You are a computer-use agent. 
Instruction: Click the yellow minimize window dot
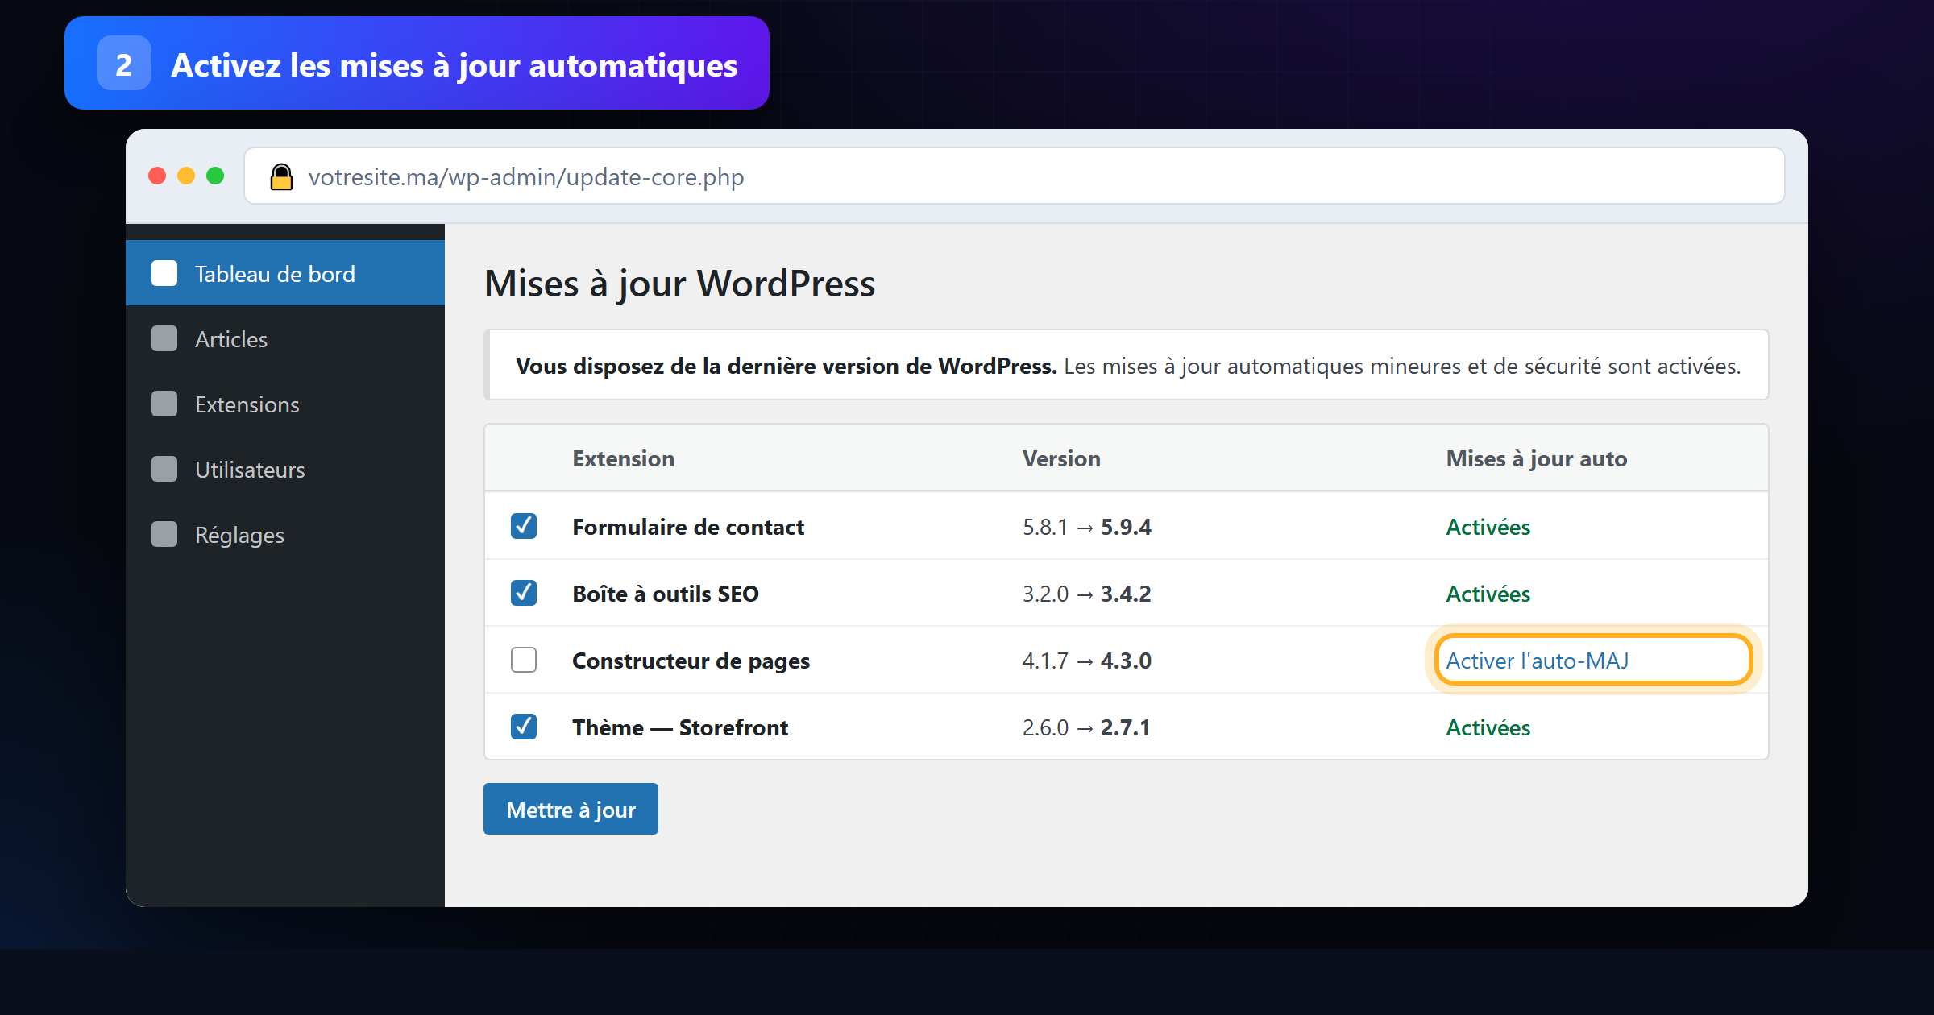[x=186, y=176]
